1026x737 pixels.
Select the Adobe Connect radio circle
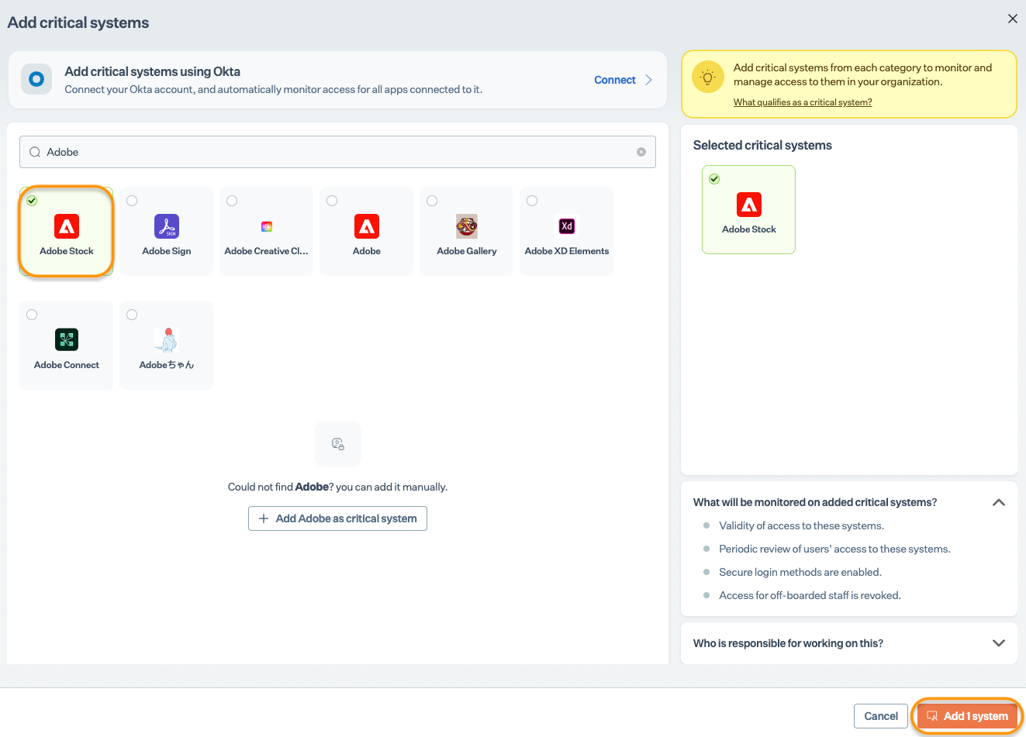tap(32, 315)
